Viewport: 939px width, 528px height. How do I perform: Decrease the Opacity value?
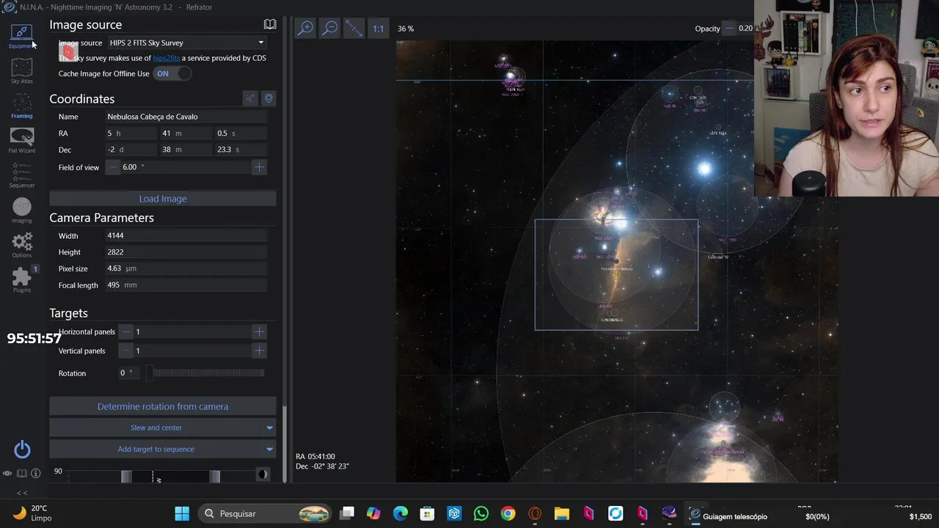point(728,29)
